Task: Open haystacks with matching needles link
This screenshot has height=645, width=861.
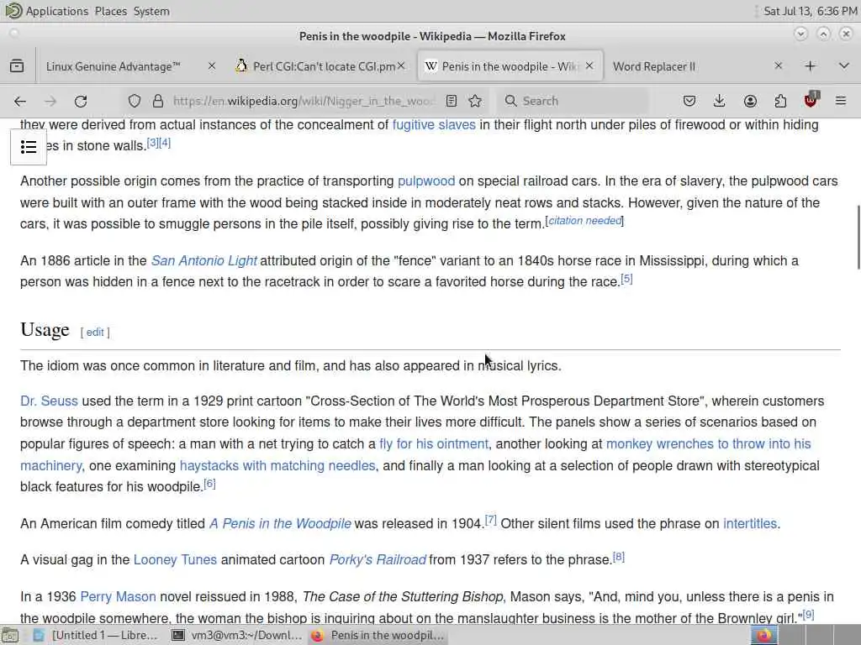Action: click(277, 465)
